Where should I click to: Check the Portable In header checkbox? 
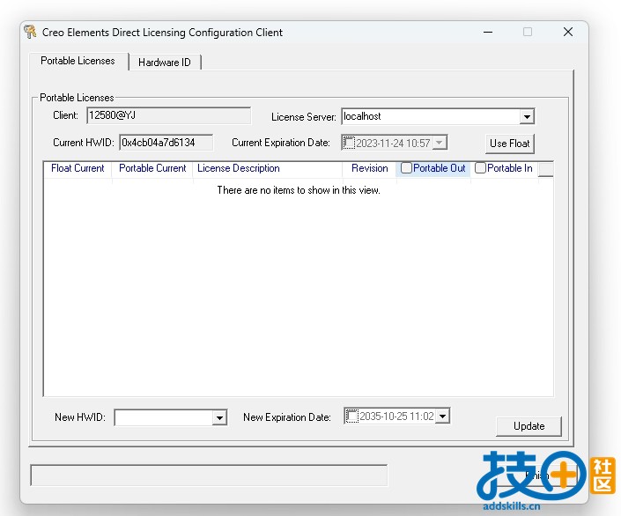pyautogui.click(x=480, y=168)
